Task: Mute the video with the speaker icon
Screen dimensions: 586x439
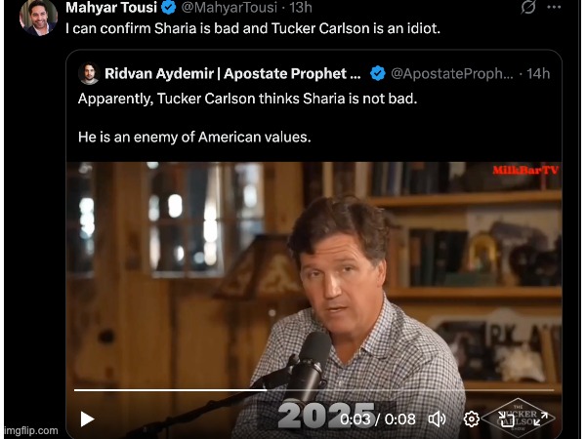Action: click(437, 419)
